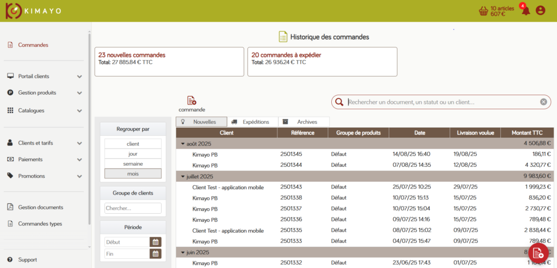Expand the Clients et tarifs chevron
The height and width of the screenshot is (268, 557).
[79, 144]
